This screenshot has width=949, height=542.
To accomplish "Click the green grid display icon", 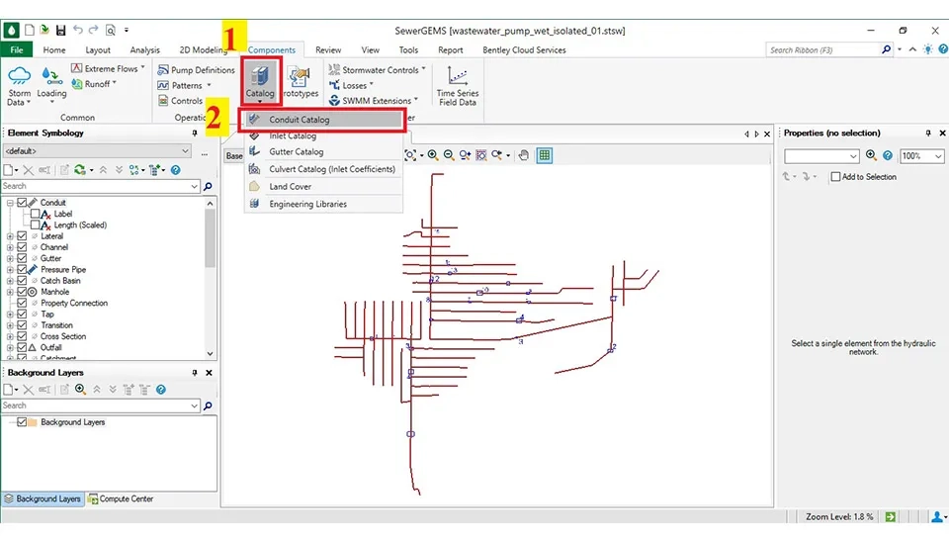I will pos(545,155).
